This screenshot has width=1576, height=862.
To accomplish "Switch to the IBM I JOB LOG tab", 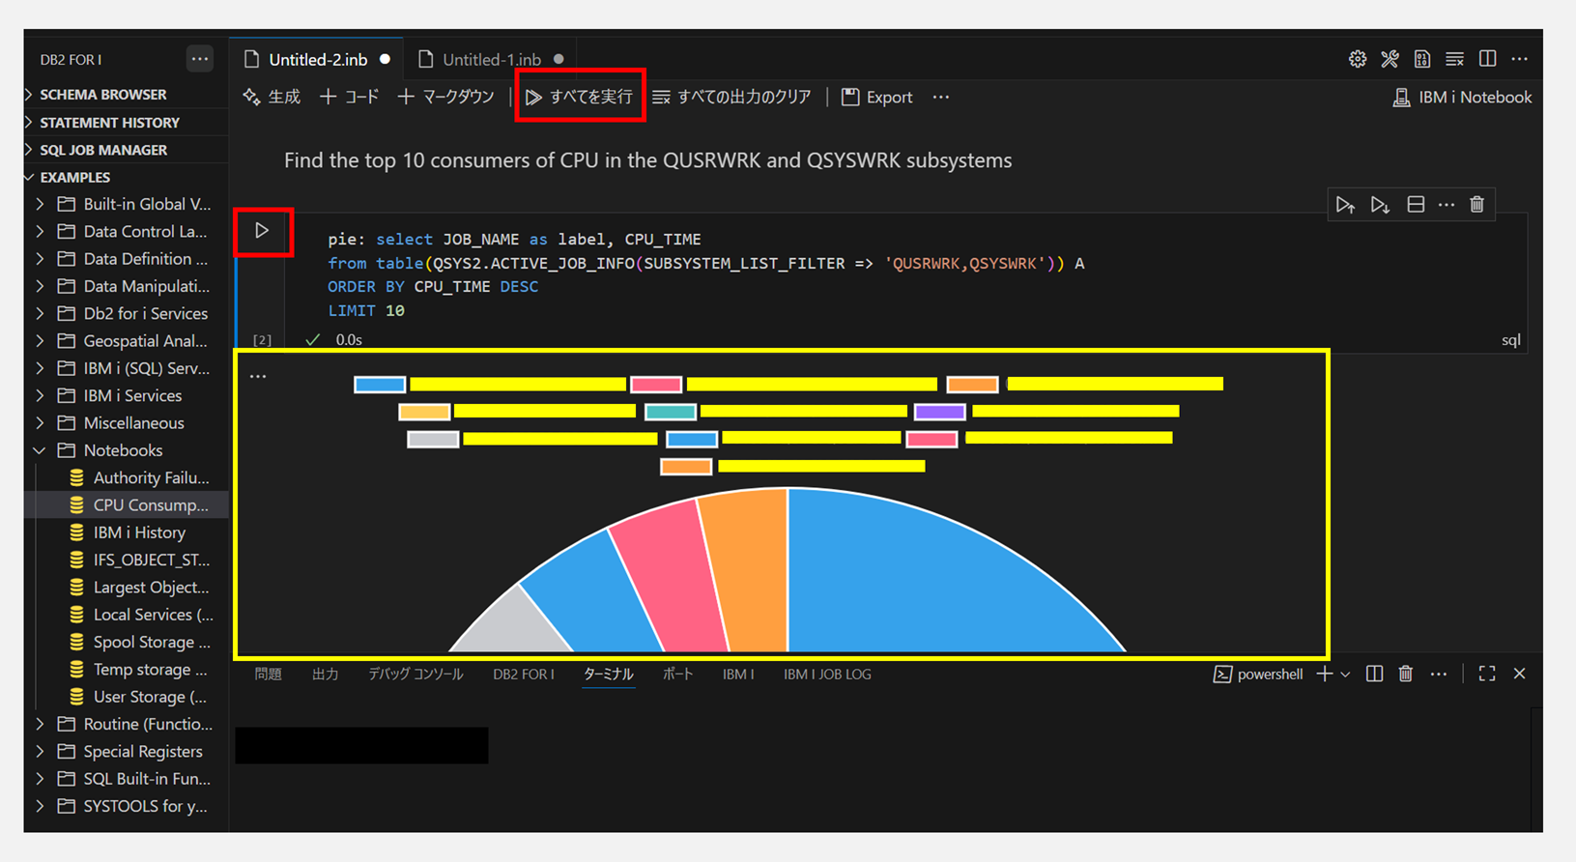I will 827,675.
